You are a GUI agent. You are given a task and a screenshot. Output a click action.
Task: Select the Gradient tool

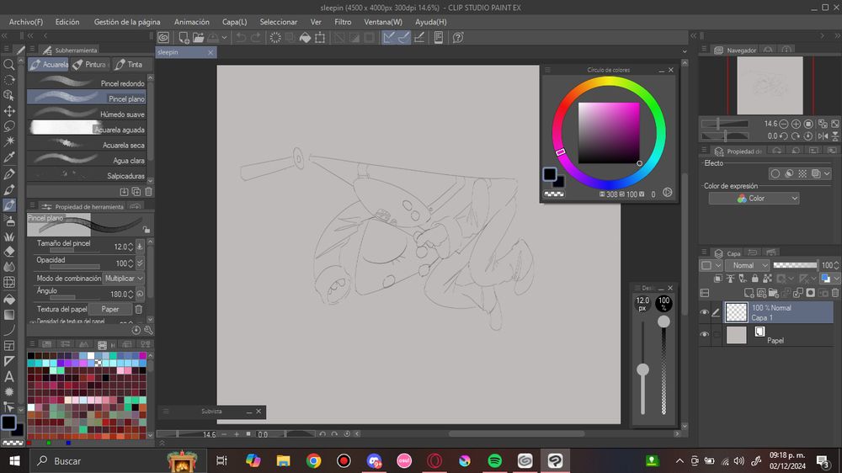9,314
